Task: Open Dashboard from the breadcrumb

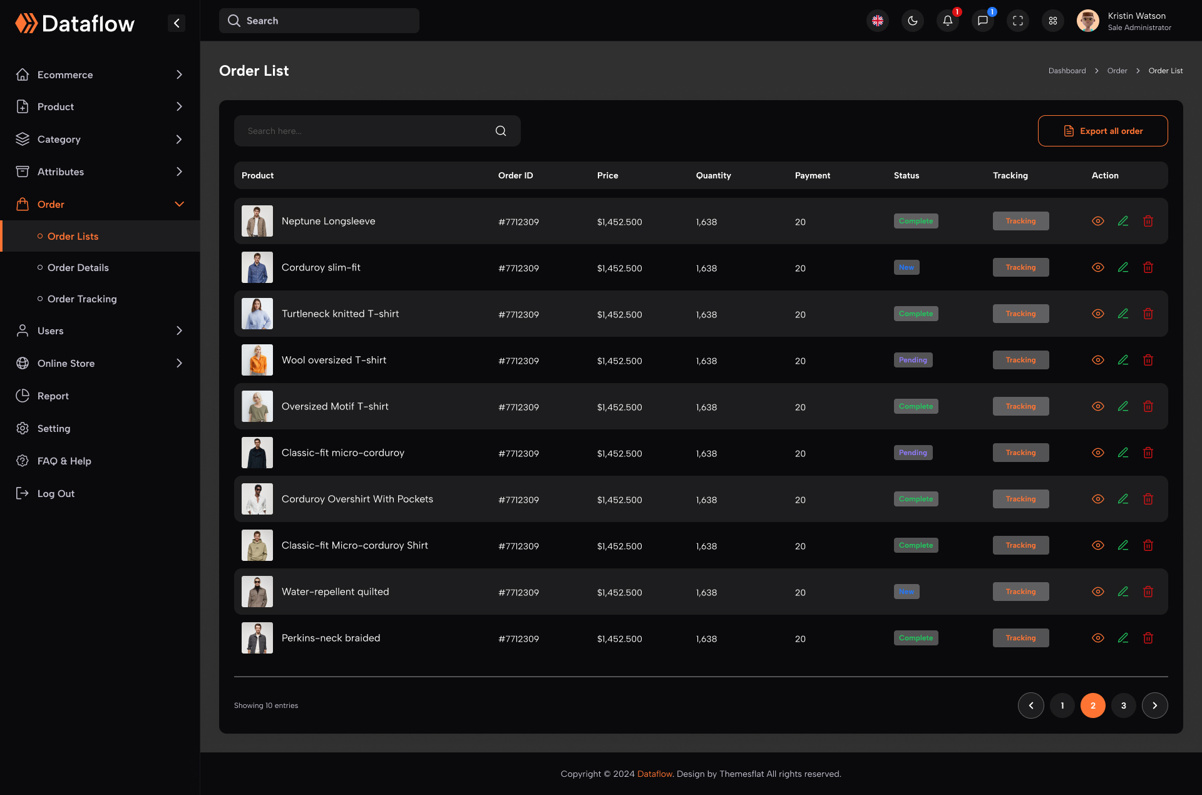Action: coord(1067,71)
